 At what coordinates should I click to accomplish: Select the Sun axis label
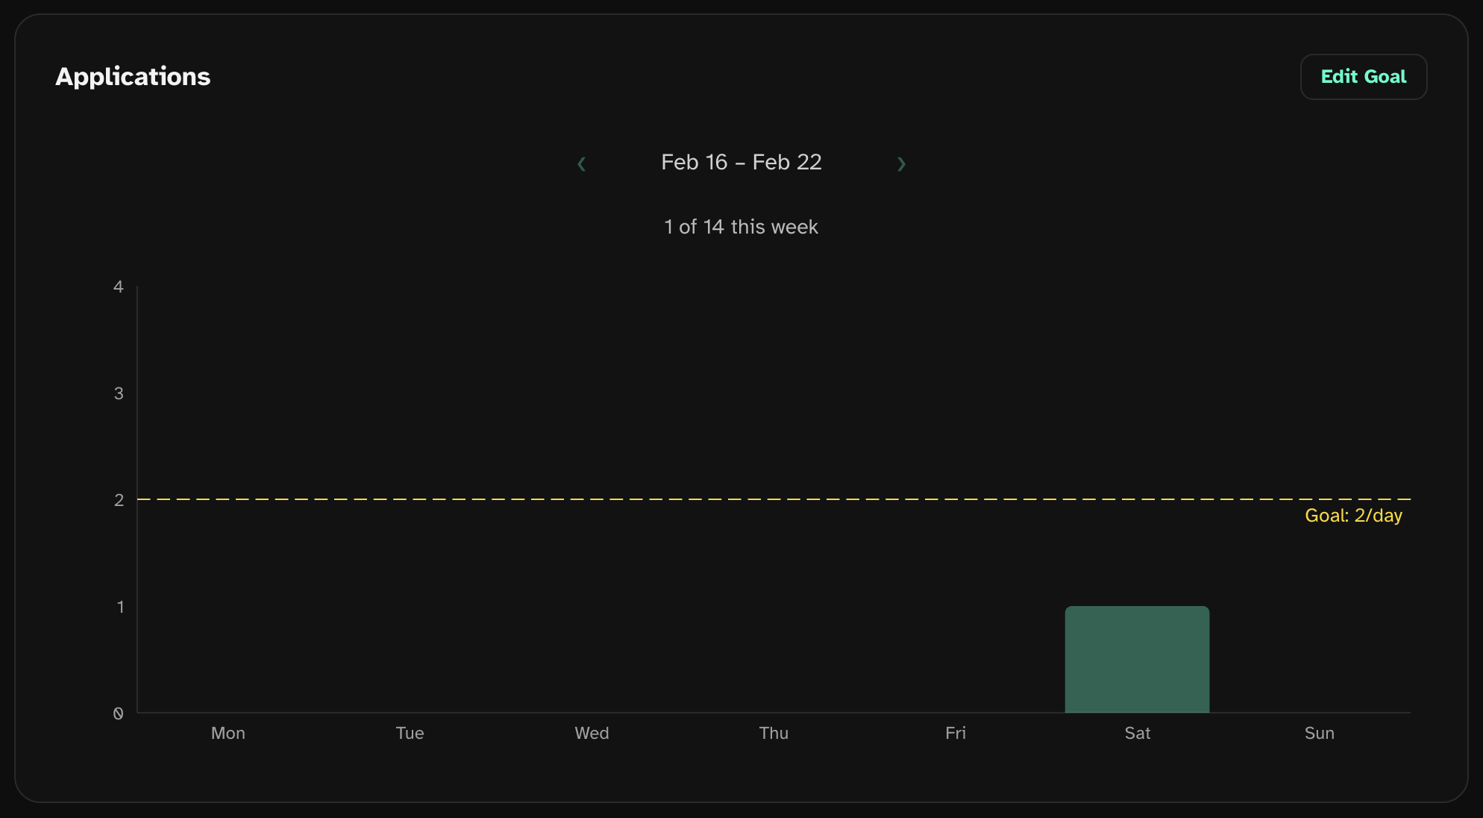(x=1320, y=733)
